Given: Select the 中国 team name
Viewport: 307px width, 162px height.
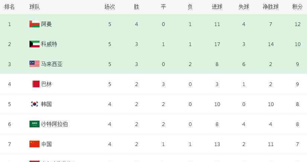Looking at the screenshot, I should click(47, 144).
